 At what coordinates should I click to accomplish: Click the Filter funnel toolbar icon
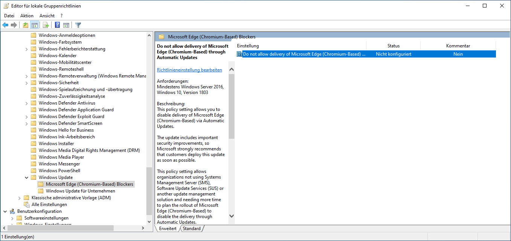pyautogui.click(x=78, y=25)
